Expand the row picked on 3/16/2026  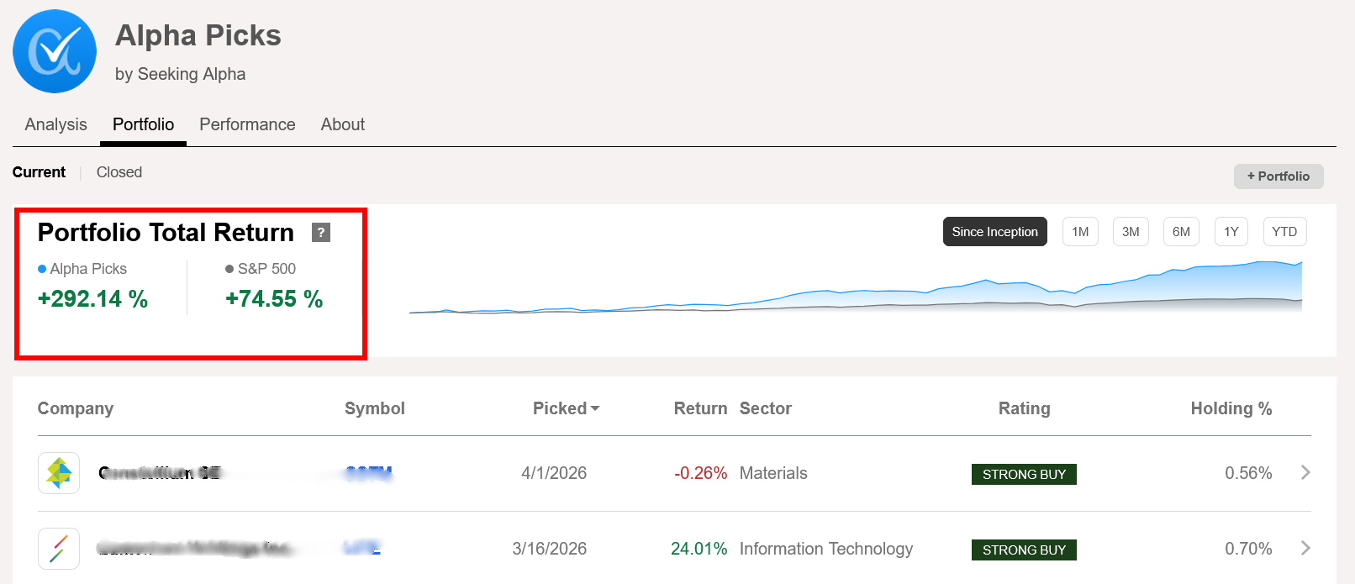click(1305, 549)
